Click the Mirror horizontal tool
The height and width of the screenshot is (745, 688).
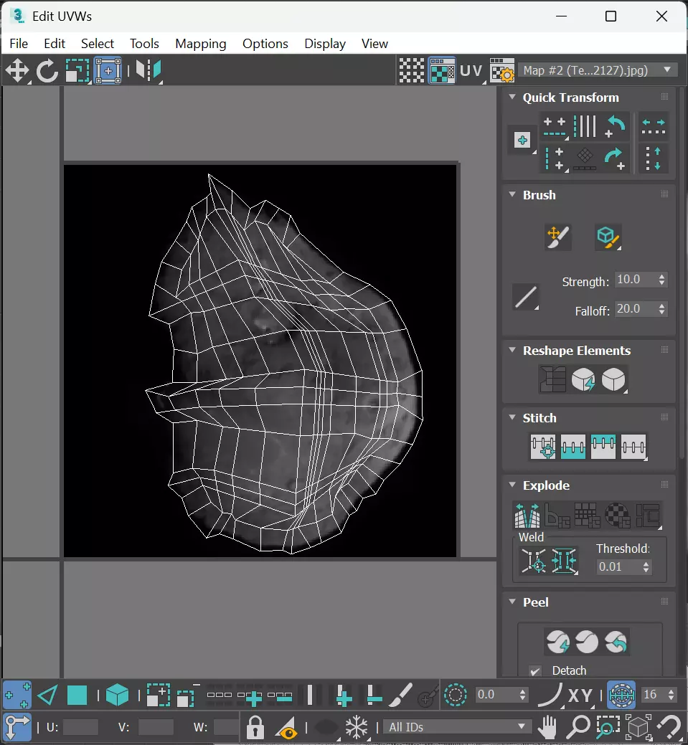[x=149, y=70]
